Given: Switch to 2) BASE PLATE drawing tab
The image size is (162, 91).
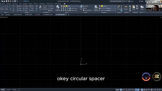Looking at the screenshot, I should pos(28,15).
